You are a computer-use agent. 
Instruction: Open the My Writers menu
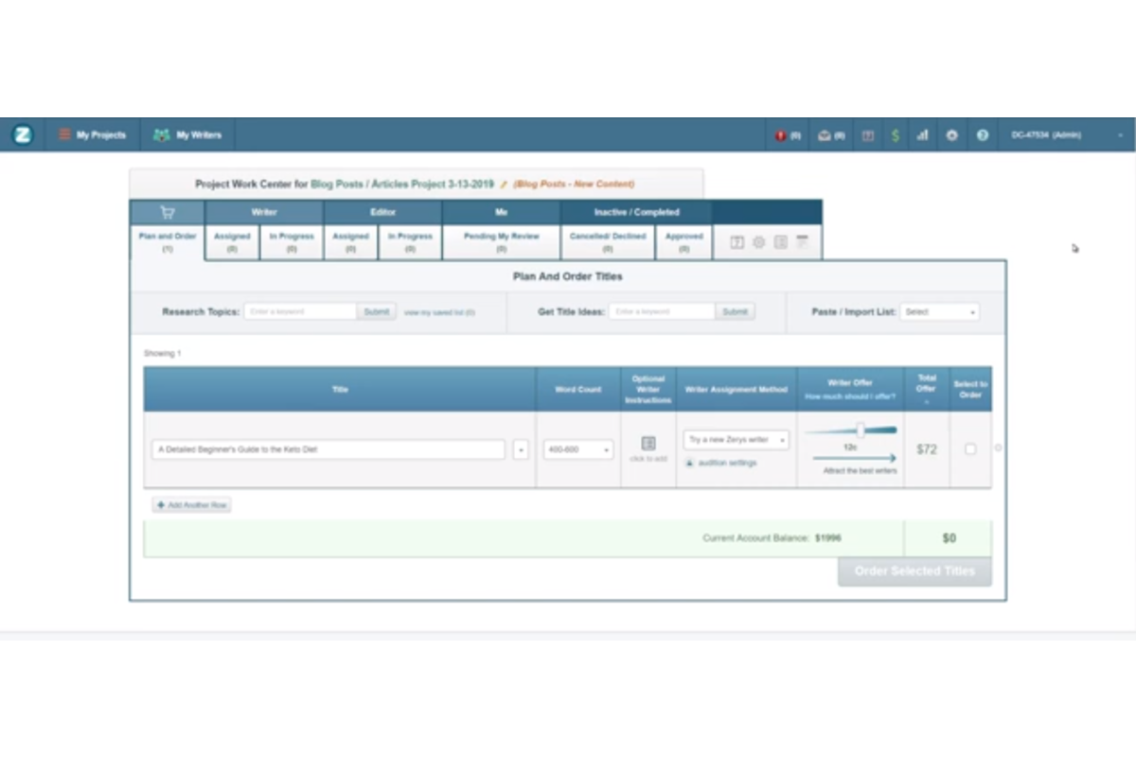tap(187, 135)
